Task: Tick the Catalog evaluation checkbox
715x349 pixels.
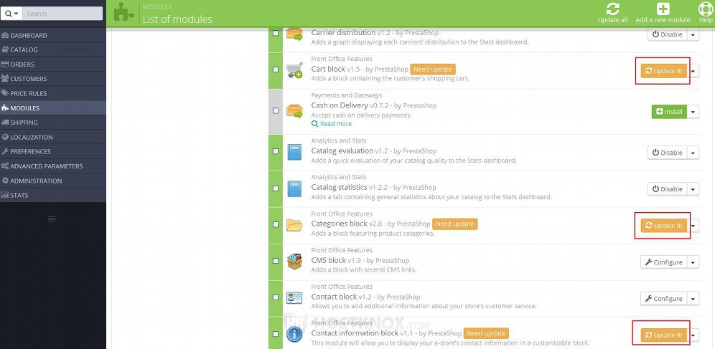Action: pyautogui.click(x=276, y=151)
